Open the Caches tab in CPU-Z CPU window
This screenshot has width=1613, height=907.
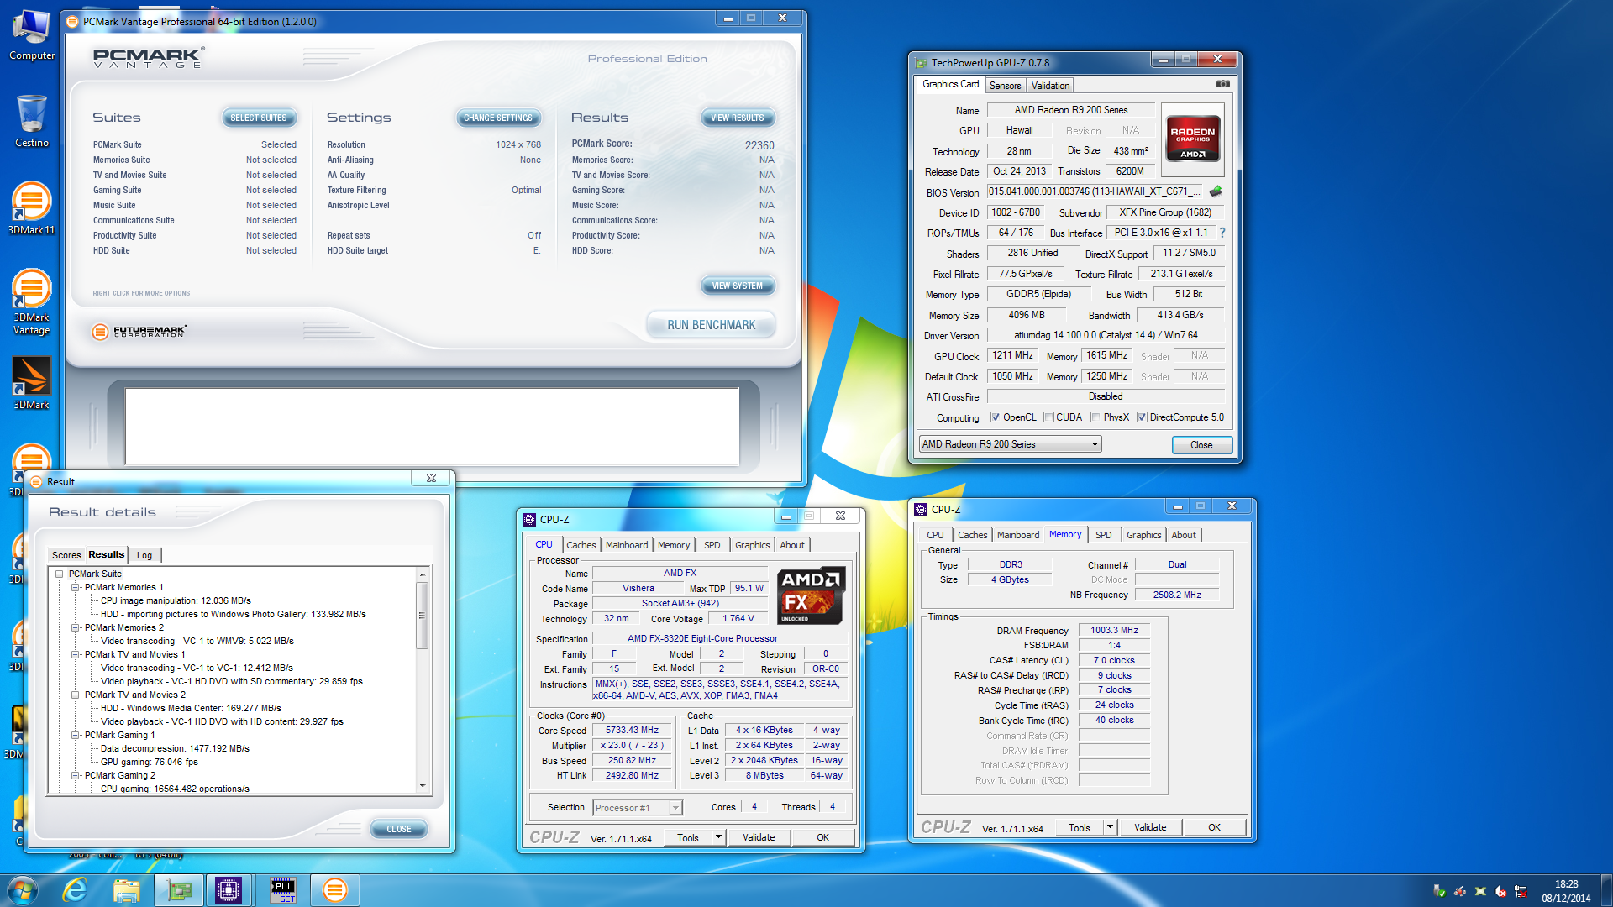pyautogui.click(x=581, y=545)
